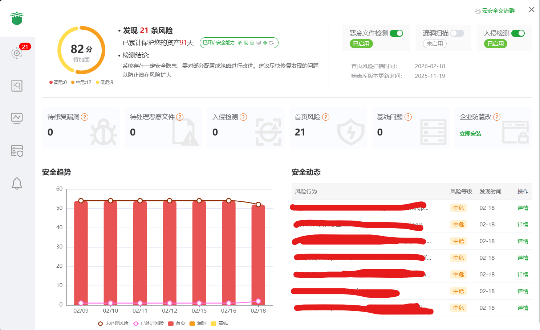The width and height of the screenshot is (540, 330).
Task: Open the notification bell in sidebar
Action: [17, 183]
